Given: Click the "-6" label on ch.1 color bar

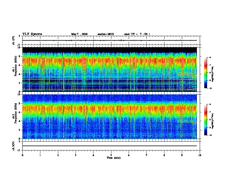Looking at the screenshot, I should [x=210, y=57].
